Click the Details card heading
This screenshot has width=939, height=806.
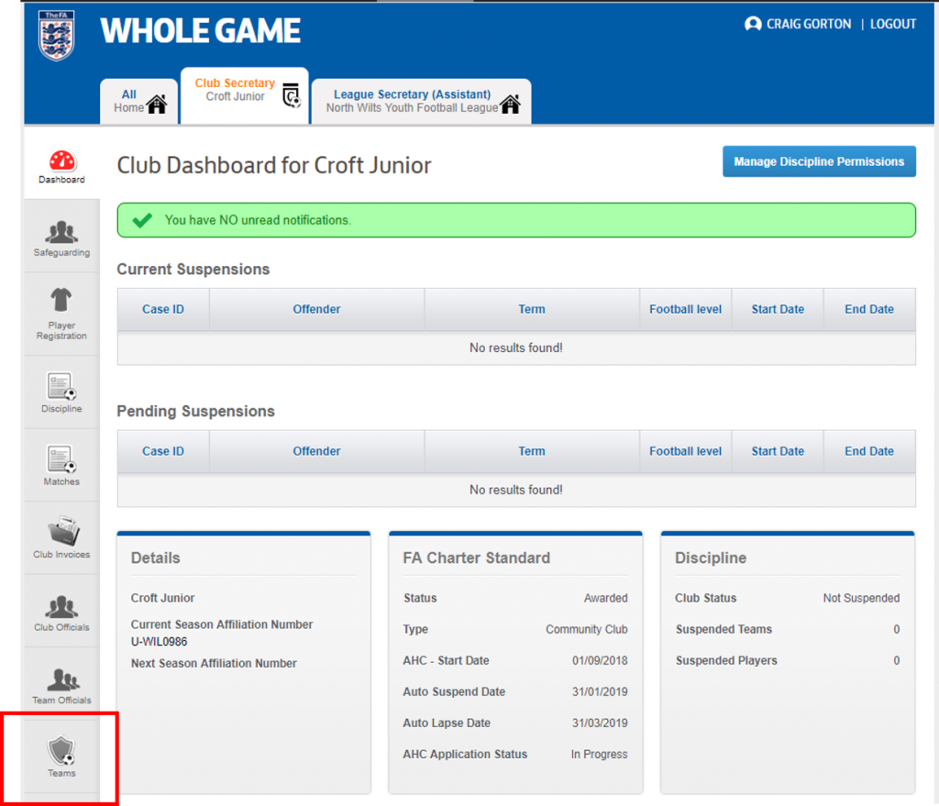pyautogui.click(x=156, y=558)
